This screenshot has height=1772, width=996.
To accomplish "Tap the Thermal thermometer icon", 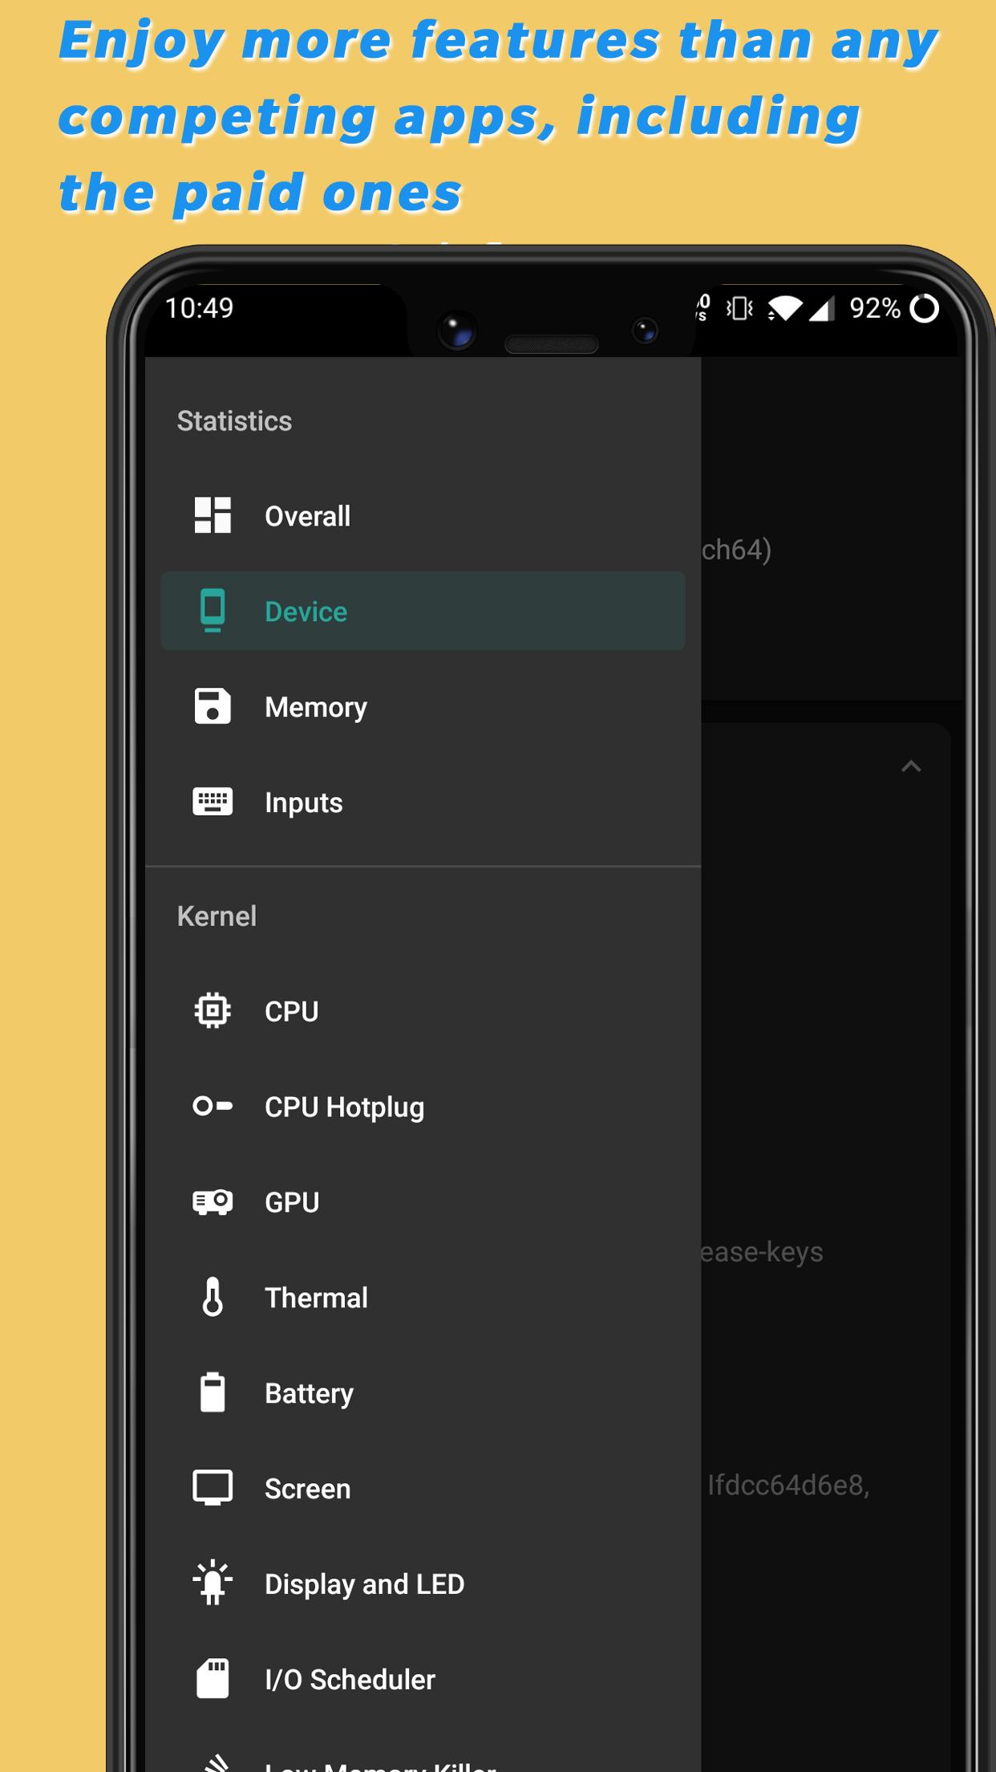I will tap(213, 1297).
